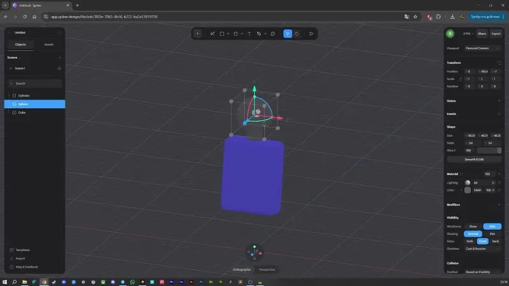This screenshot has height=286, width=509.
Task: Toggle the Scale lock icon
Action: click(x=460, y=79)
